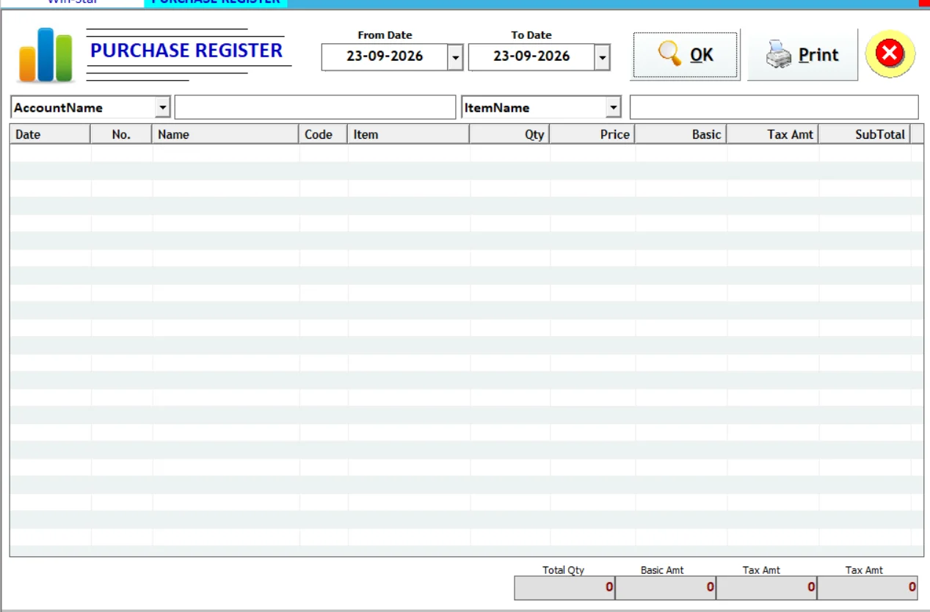The width and height of the screenshot is (930, 612).
Task: Click the account name filter text box
Action: tap(315, 107)
